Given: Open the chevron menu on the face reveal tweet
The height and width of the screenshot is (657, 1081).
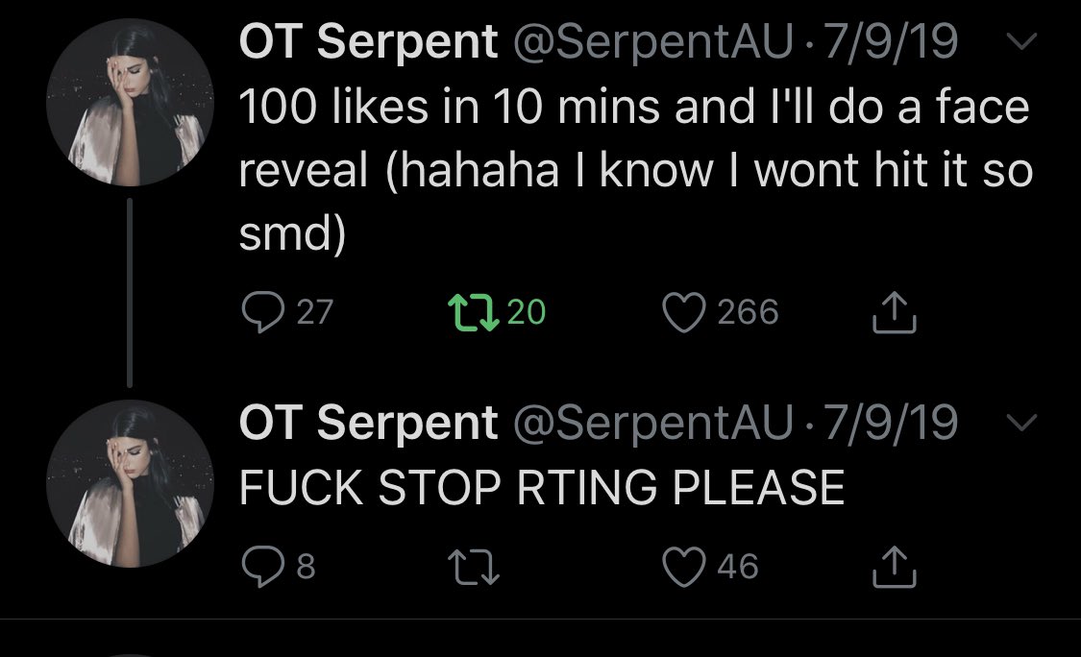Looking at the screenshot, I should point(1024,42).
